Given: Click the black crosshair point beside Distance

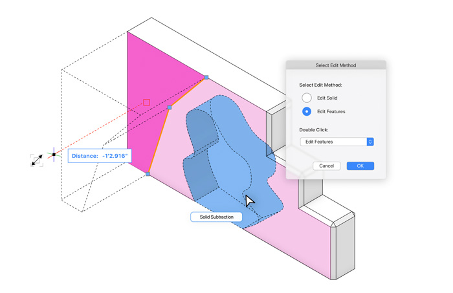Looking at the screenshot, I should pyautogui.click(x=54, y=155).
